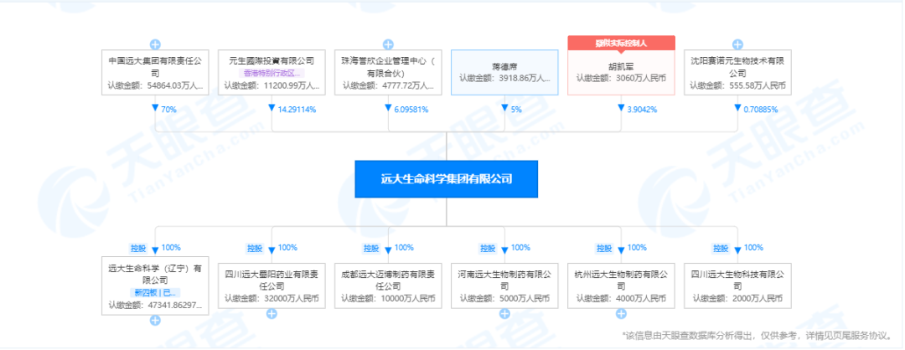
Task: Open the 杭州远大生物制药有限公司 subsidiary card
Action: (x=621, y=286)
